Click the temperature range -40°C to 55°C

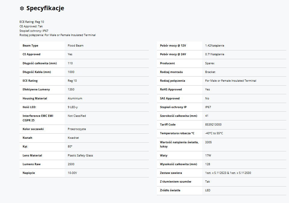(x=214, y=133)
